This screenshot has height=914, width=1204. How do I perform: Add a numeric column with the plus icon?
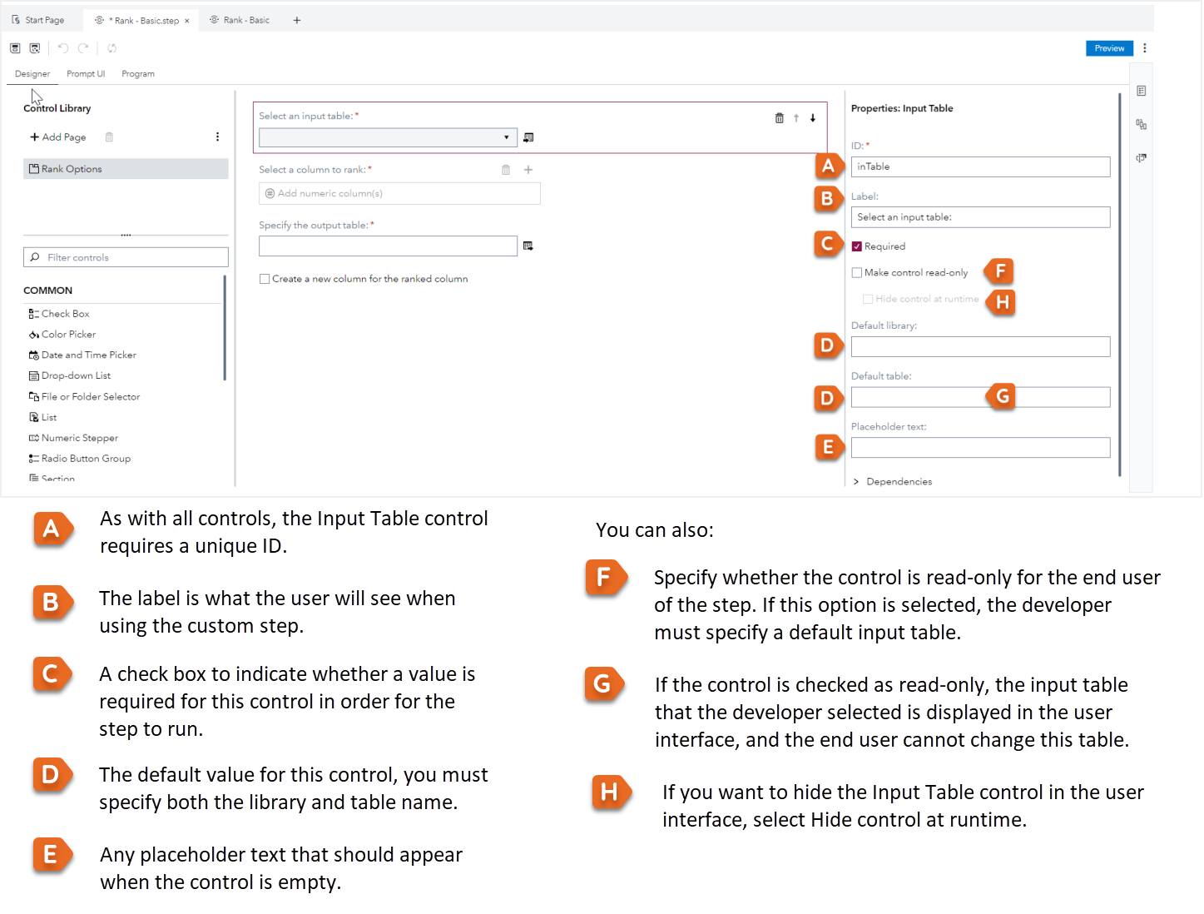[x=528, y=169]
